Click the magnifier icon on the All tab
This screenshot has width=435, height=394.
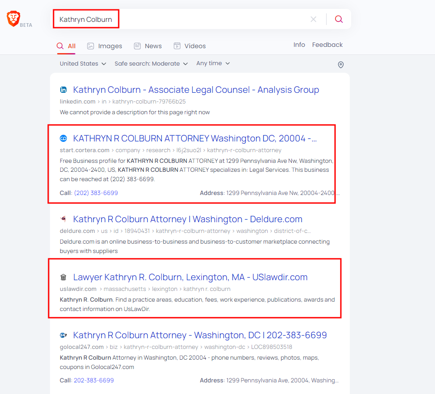pos(60,46)
